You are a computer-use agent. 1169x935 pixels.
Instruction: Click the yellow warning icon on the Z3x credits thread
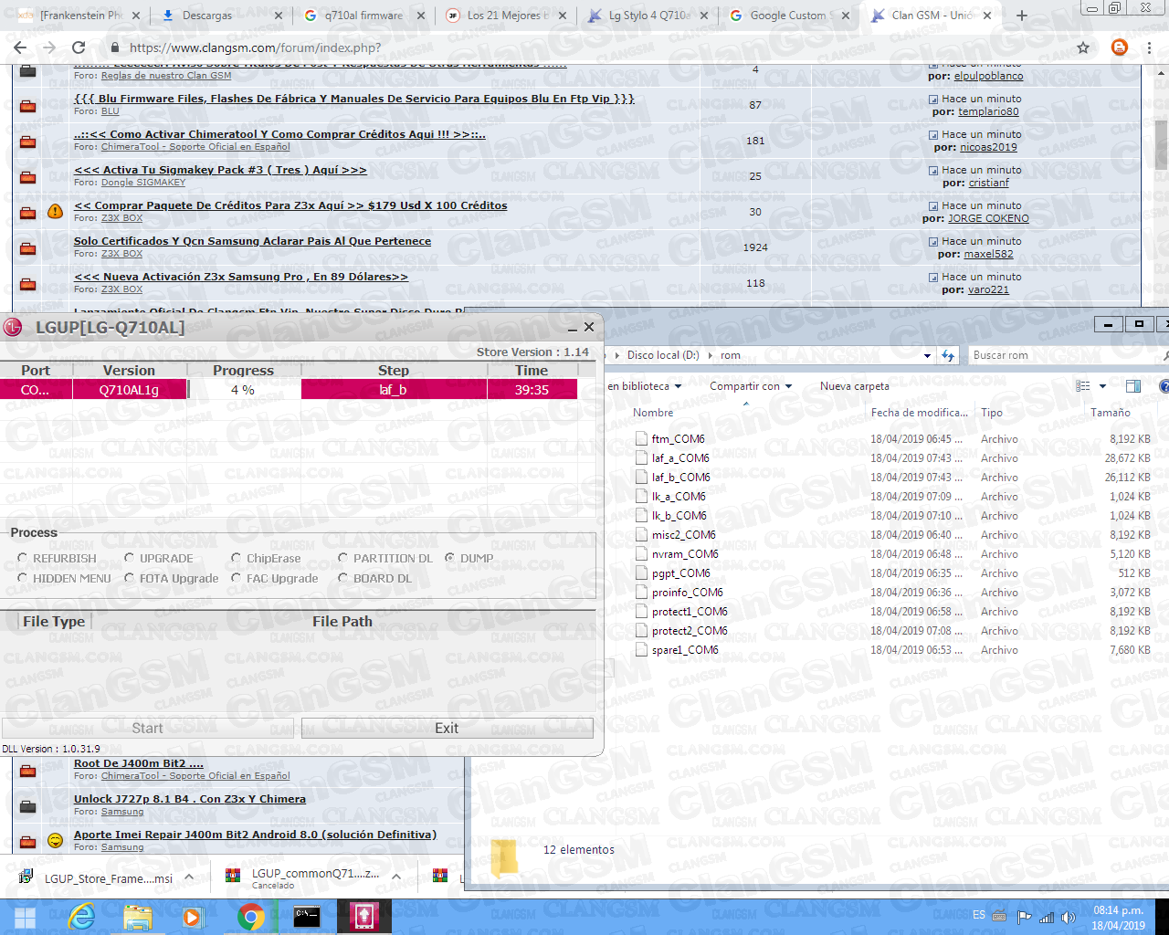pyautogui.click(x=55, y=212)
